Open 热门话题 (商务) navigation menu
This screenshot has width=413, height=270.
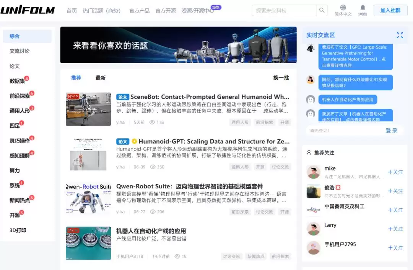(x=101, y=11)
